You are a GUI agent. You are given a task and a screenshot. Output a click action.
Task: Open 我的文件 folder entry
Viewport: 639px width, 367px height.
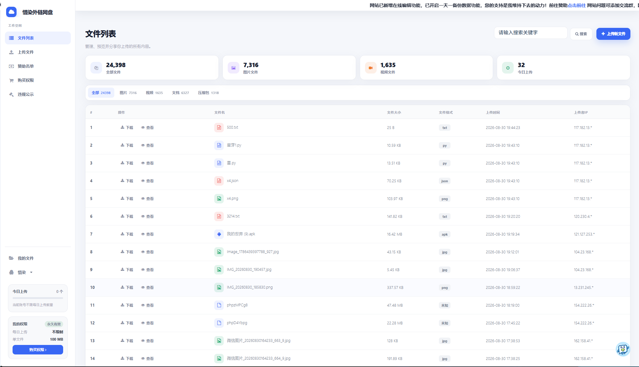coord(38,258)
